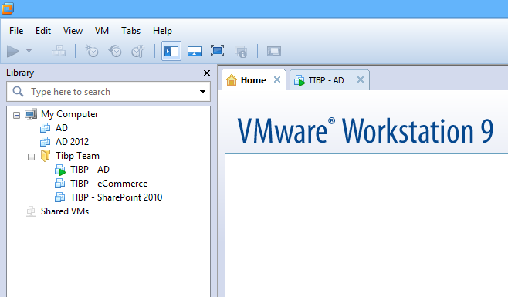Click the TIBP - AD tab VM icon
The image size is (508, 297).
[300, 80]
